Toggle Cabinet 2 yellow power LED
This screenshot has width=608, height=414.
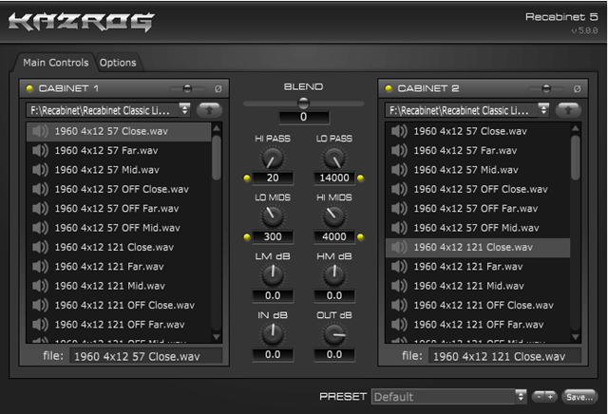(x=389, y=88)
